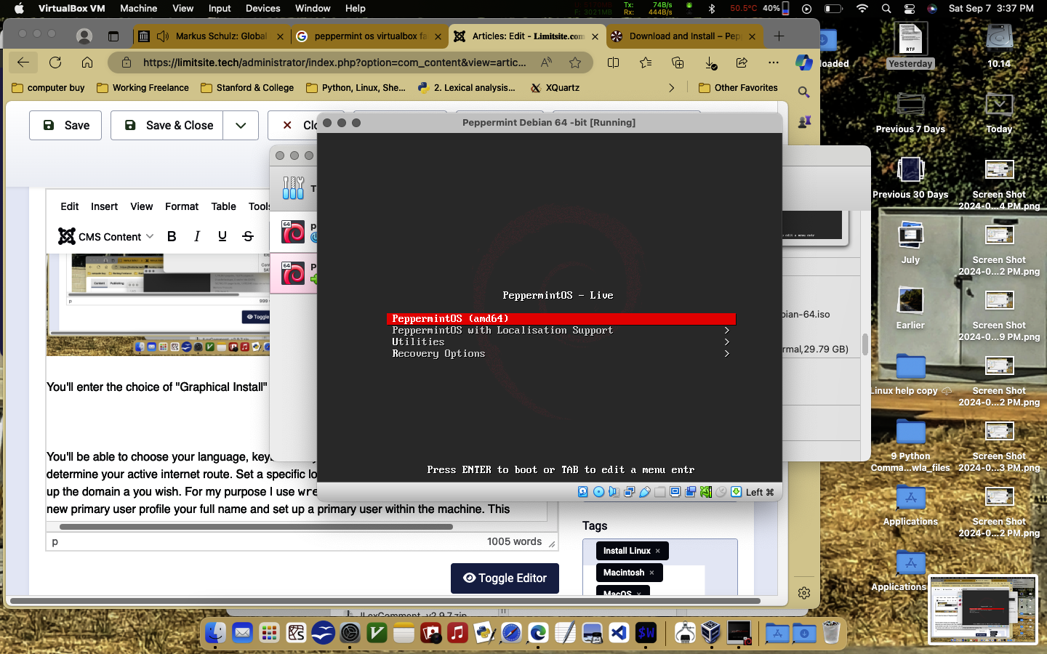Click the green keyboard capture arrow icon

pyautogui.click(x=737, y=492)
